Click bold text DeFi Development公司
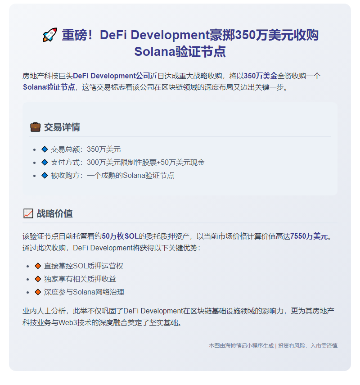360x385 pixels. tap(112, 76)
